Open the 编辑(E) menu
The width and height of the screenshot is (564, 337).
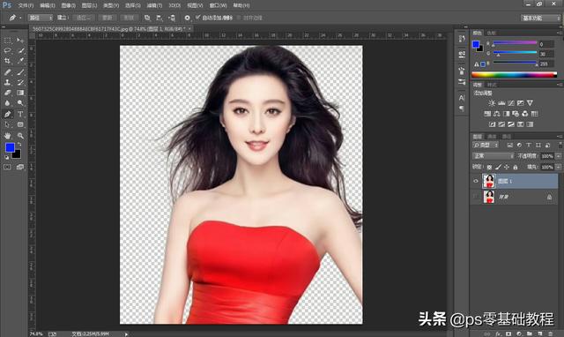[47, 5]
